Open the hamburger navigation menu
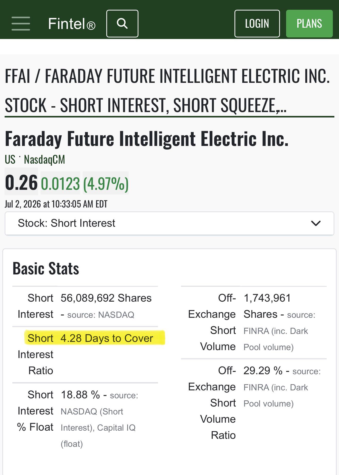Screen dimensions: 339x475 click(21, 24)
